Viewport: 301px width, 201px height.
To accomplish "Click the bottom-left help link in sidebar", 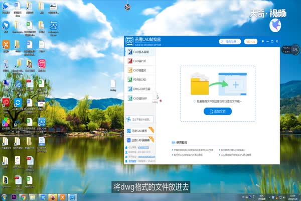I will tap(132, 161).
